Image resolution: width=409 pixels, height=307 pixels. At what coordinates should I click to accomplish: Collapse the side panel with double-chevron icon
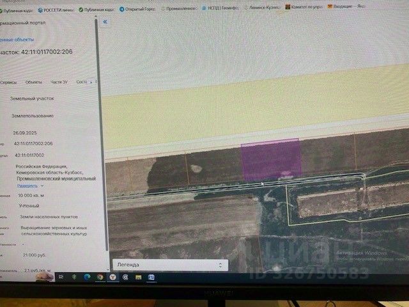click(x=105, y=22)
